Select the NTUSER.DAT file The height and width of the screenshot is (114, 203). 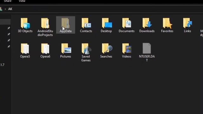[147, 52]
